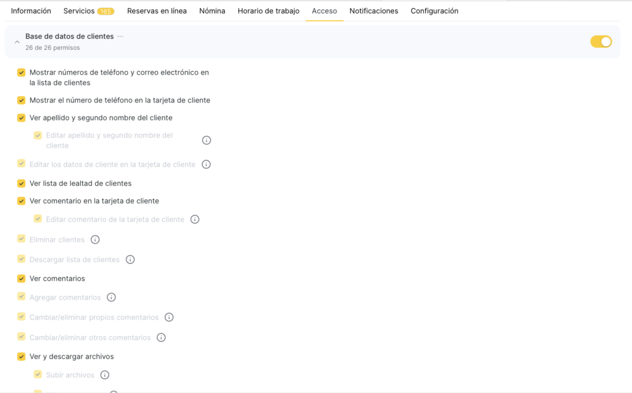Uncheck Ver lista de lealtad de clientes
The width and height of the screenshot is (632, 393).
click(22, 183)
